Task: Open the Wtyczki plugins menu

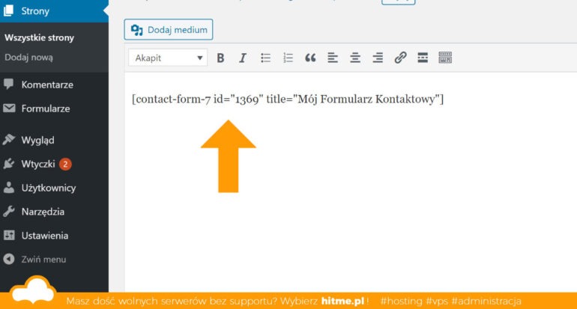Action: point(54,164)
